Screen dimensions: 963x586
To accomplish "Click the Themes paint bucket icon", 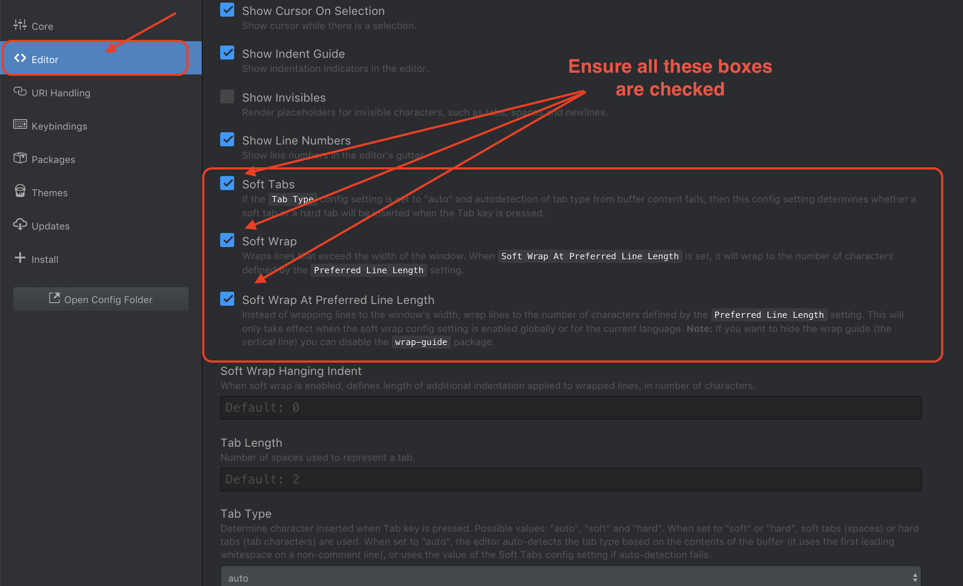I will coord(20,191).
